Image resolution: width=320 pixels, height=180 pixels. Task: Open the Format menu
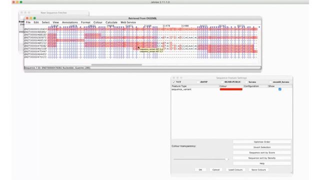coord(85,22)
